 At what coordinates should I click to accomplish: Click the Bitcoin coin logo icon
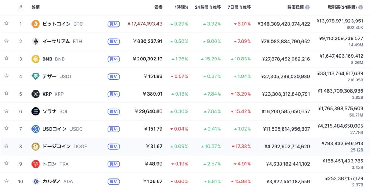pos(35,24)
